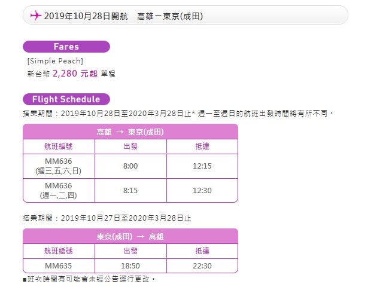Image resolution: width=392 pixels, height=287 pixels.
Task: Click the 18:50 departure time cell
Action: [130, 265]
